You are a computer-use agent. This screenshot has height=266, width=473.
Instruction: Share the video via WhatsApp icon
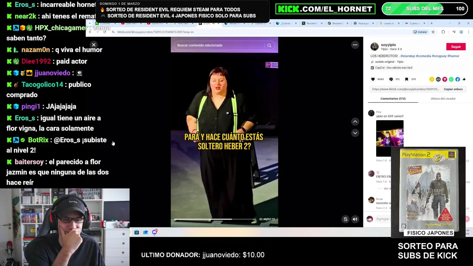pos(451,79)
